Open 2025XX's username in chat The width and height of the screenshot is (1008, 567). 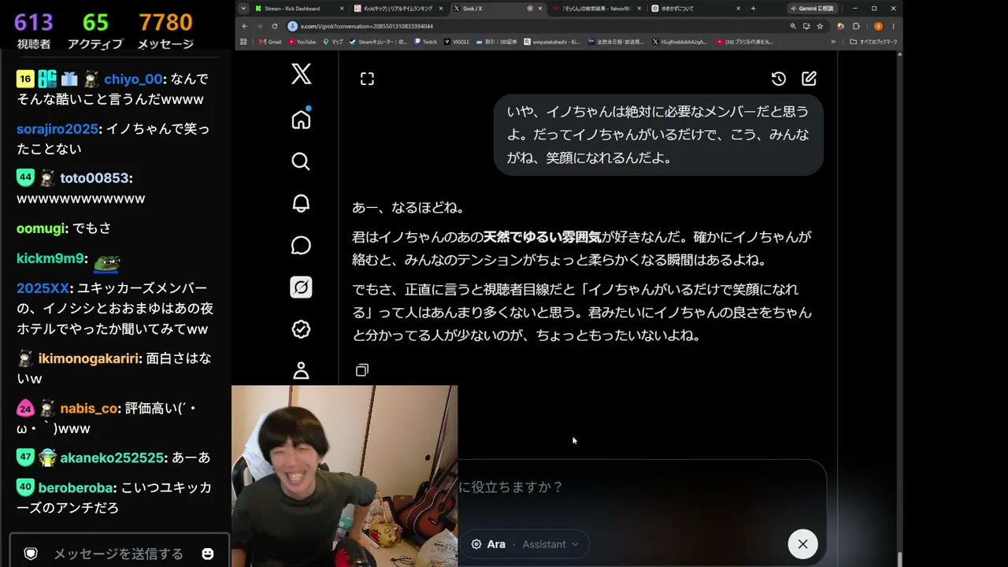[x=43, y=288]
